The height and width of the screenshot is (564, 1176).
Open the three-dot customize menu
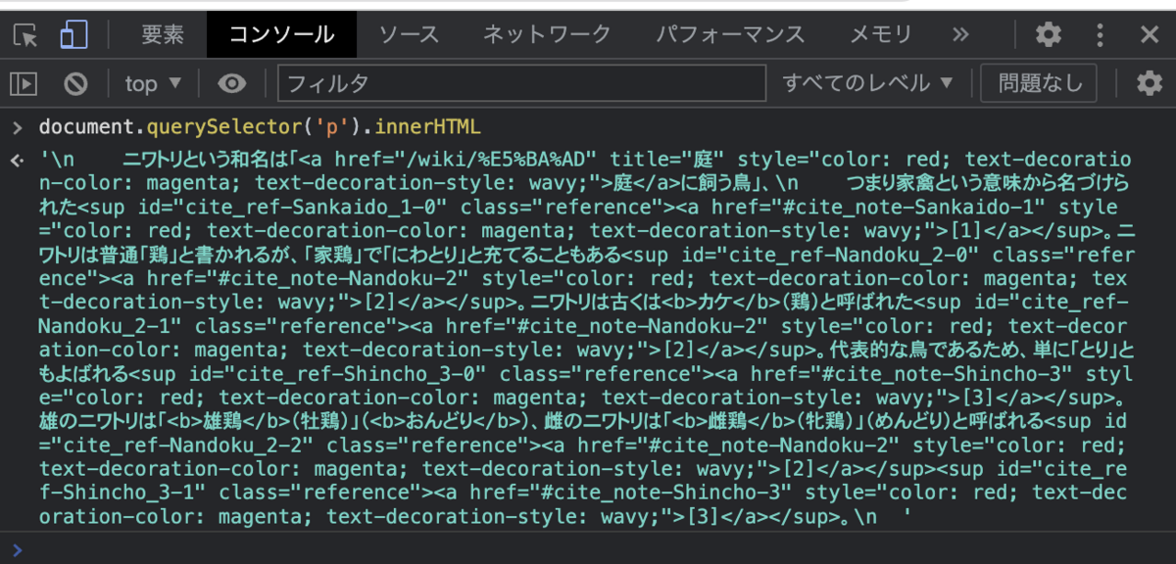point(1101,35)
